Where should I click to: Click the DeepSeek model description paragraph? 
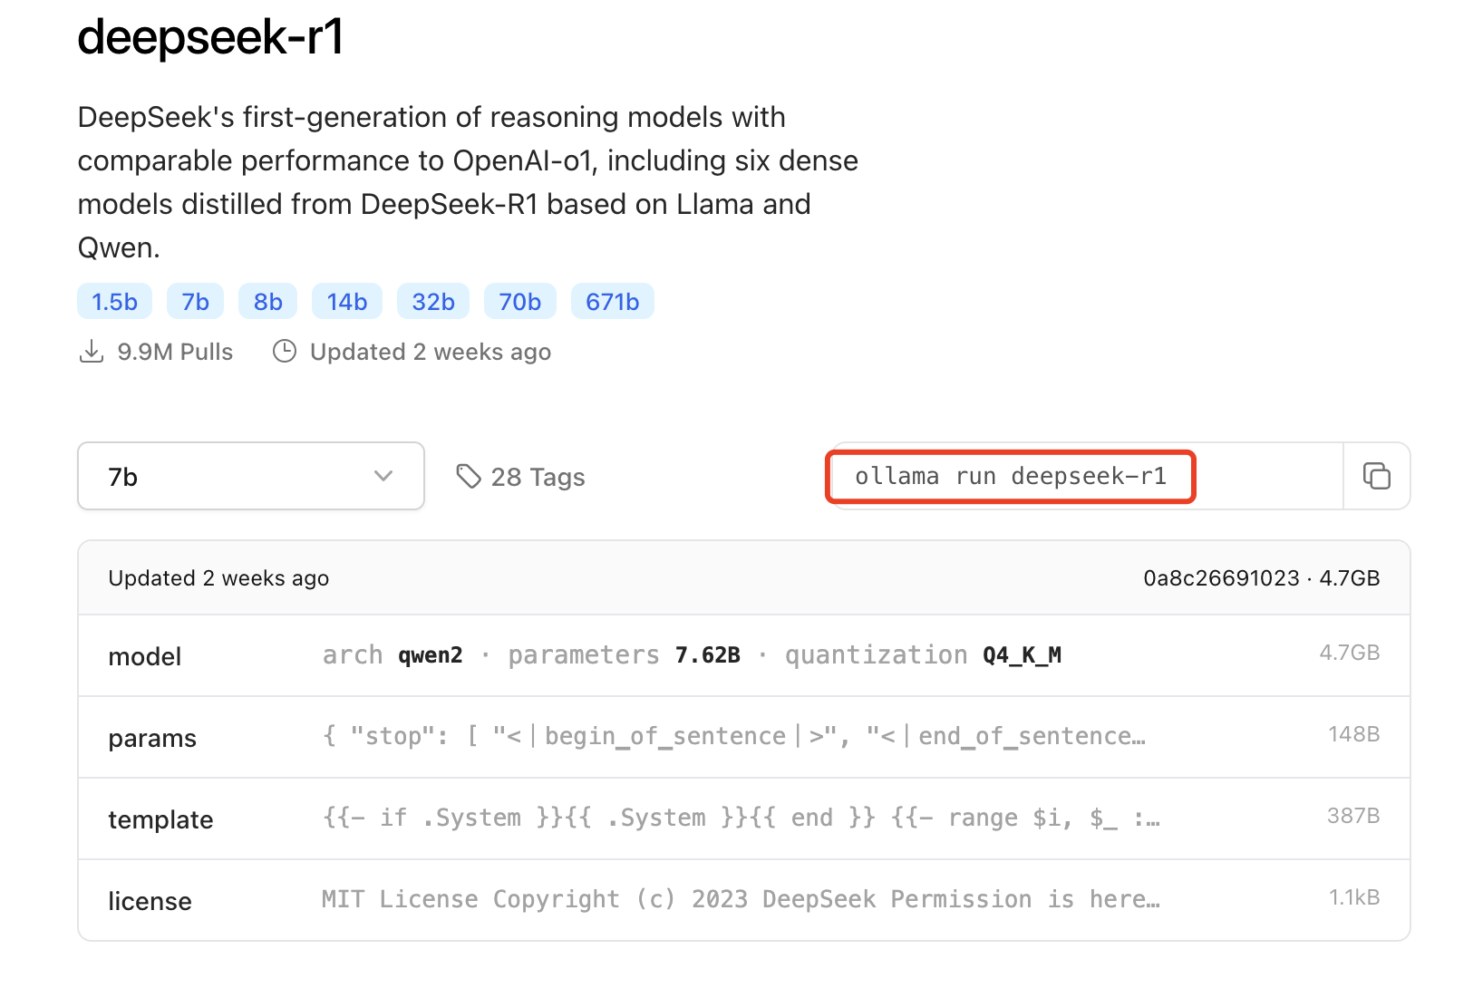pos(468,182)
